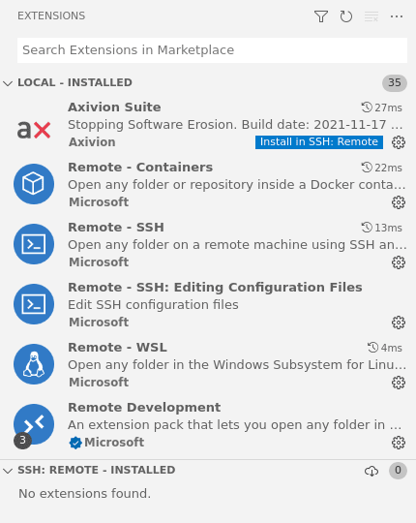The width and height of the screenshot is (416, 523).
Task: Click the SSH Remote installed count badge 0
Action: coord(398,471)
